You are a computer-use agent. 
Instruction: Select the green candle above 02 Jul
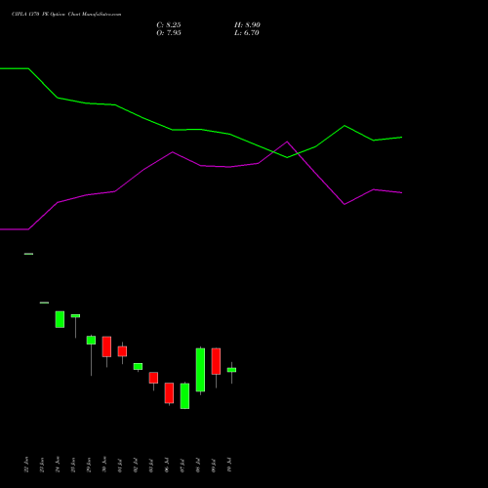pyautogui.click(x=138, y=366)
